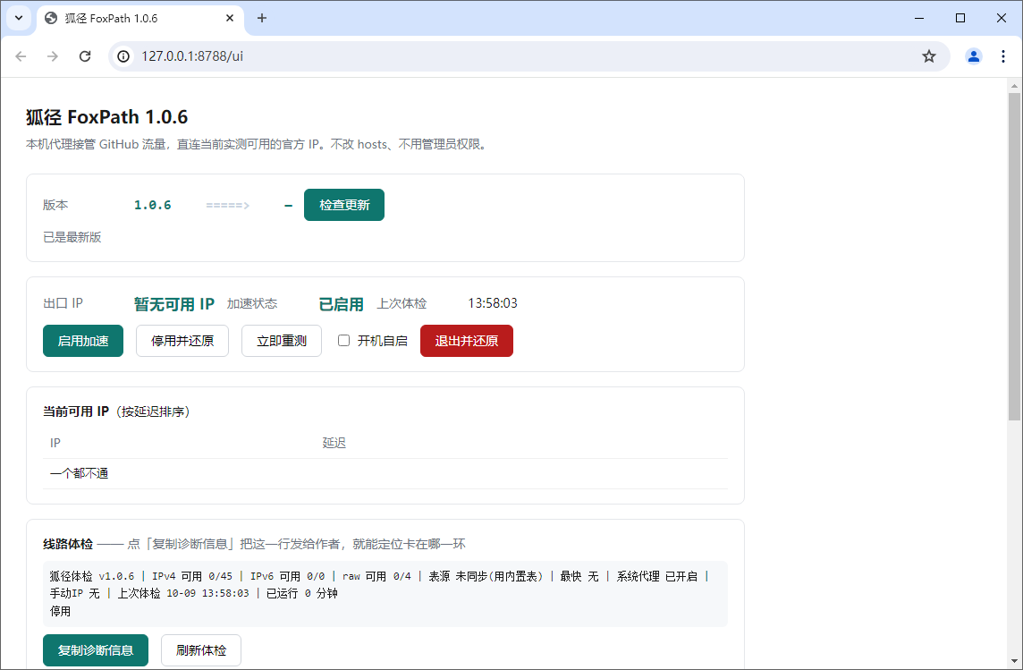Bookmark this page with the star icon
Screen dimensions: 1023x670
click(x=929, y=56)
